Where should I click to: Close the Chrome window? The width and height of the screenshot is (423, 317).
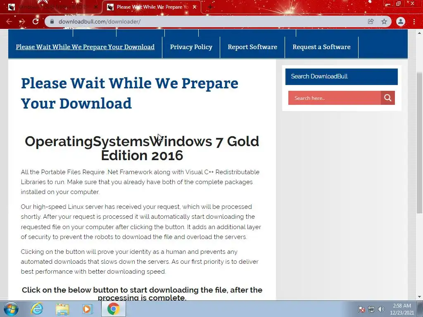(413, 4)
